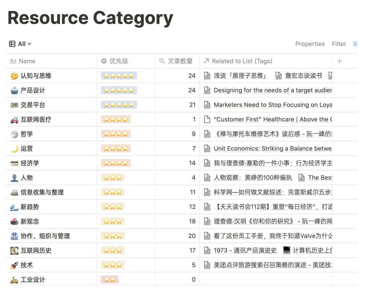The height and width of the screenshot is (292, 366).
Task: Click the rice bowl icon for 哲学
Action: [14, 134]
